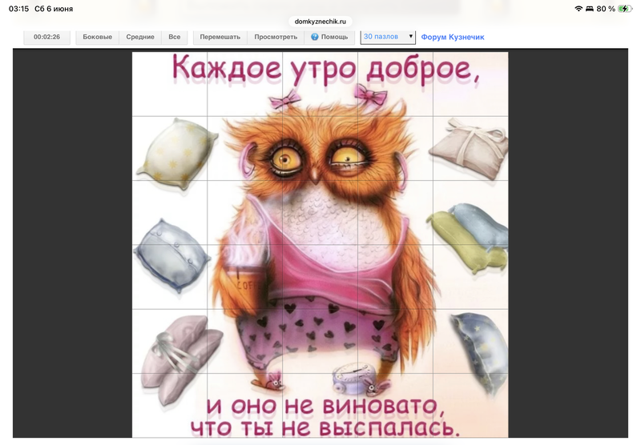The image size is (641, 445).
Task: Click the 00:02:26 timer display
Action: pos(46,37)
